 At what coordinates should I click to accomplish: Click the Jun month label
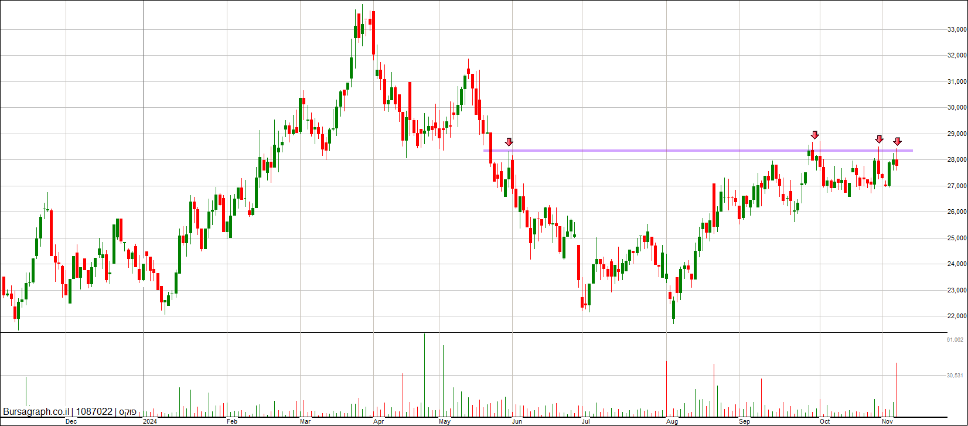(517, 421)
